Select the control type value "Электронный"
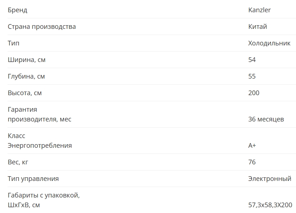The width and height of the screenshot is (296, 213). point(270,179)
